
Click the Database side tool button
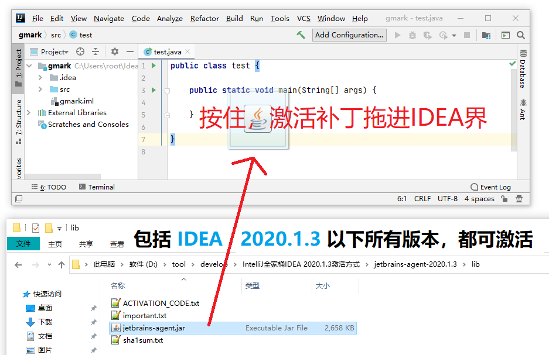pos(523,69)
